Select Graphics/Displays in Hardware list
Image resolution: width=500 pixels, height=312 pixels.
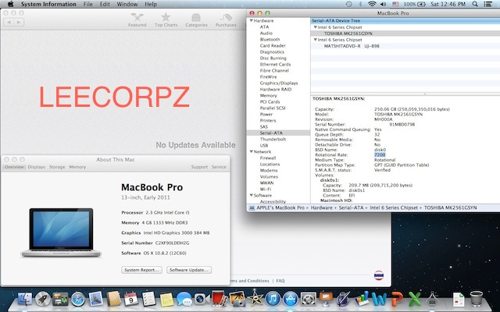click(279, 83)
